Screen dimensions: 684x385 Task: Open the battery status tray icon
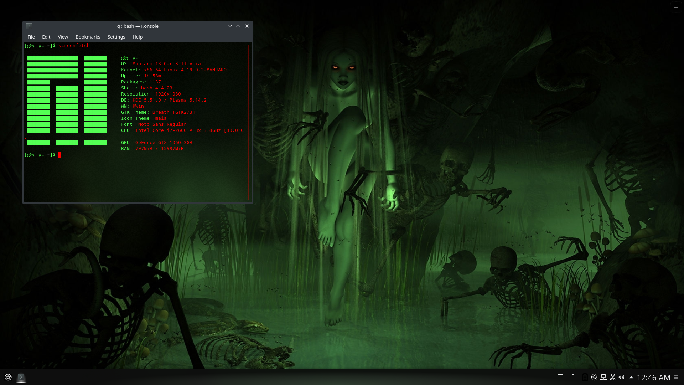point(585,377)
